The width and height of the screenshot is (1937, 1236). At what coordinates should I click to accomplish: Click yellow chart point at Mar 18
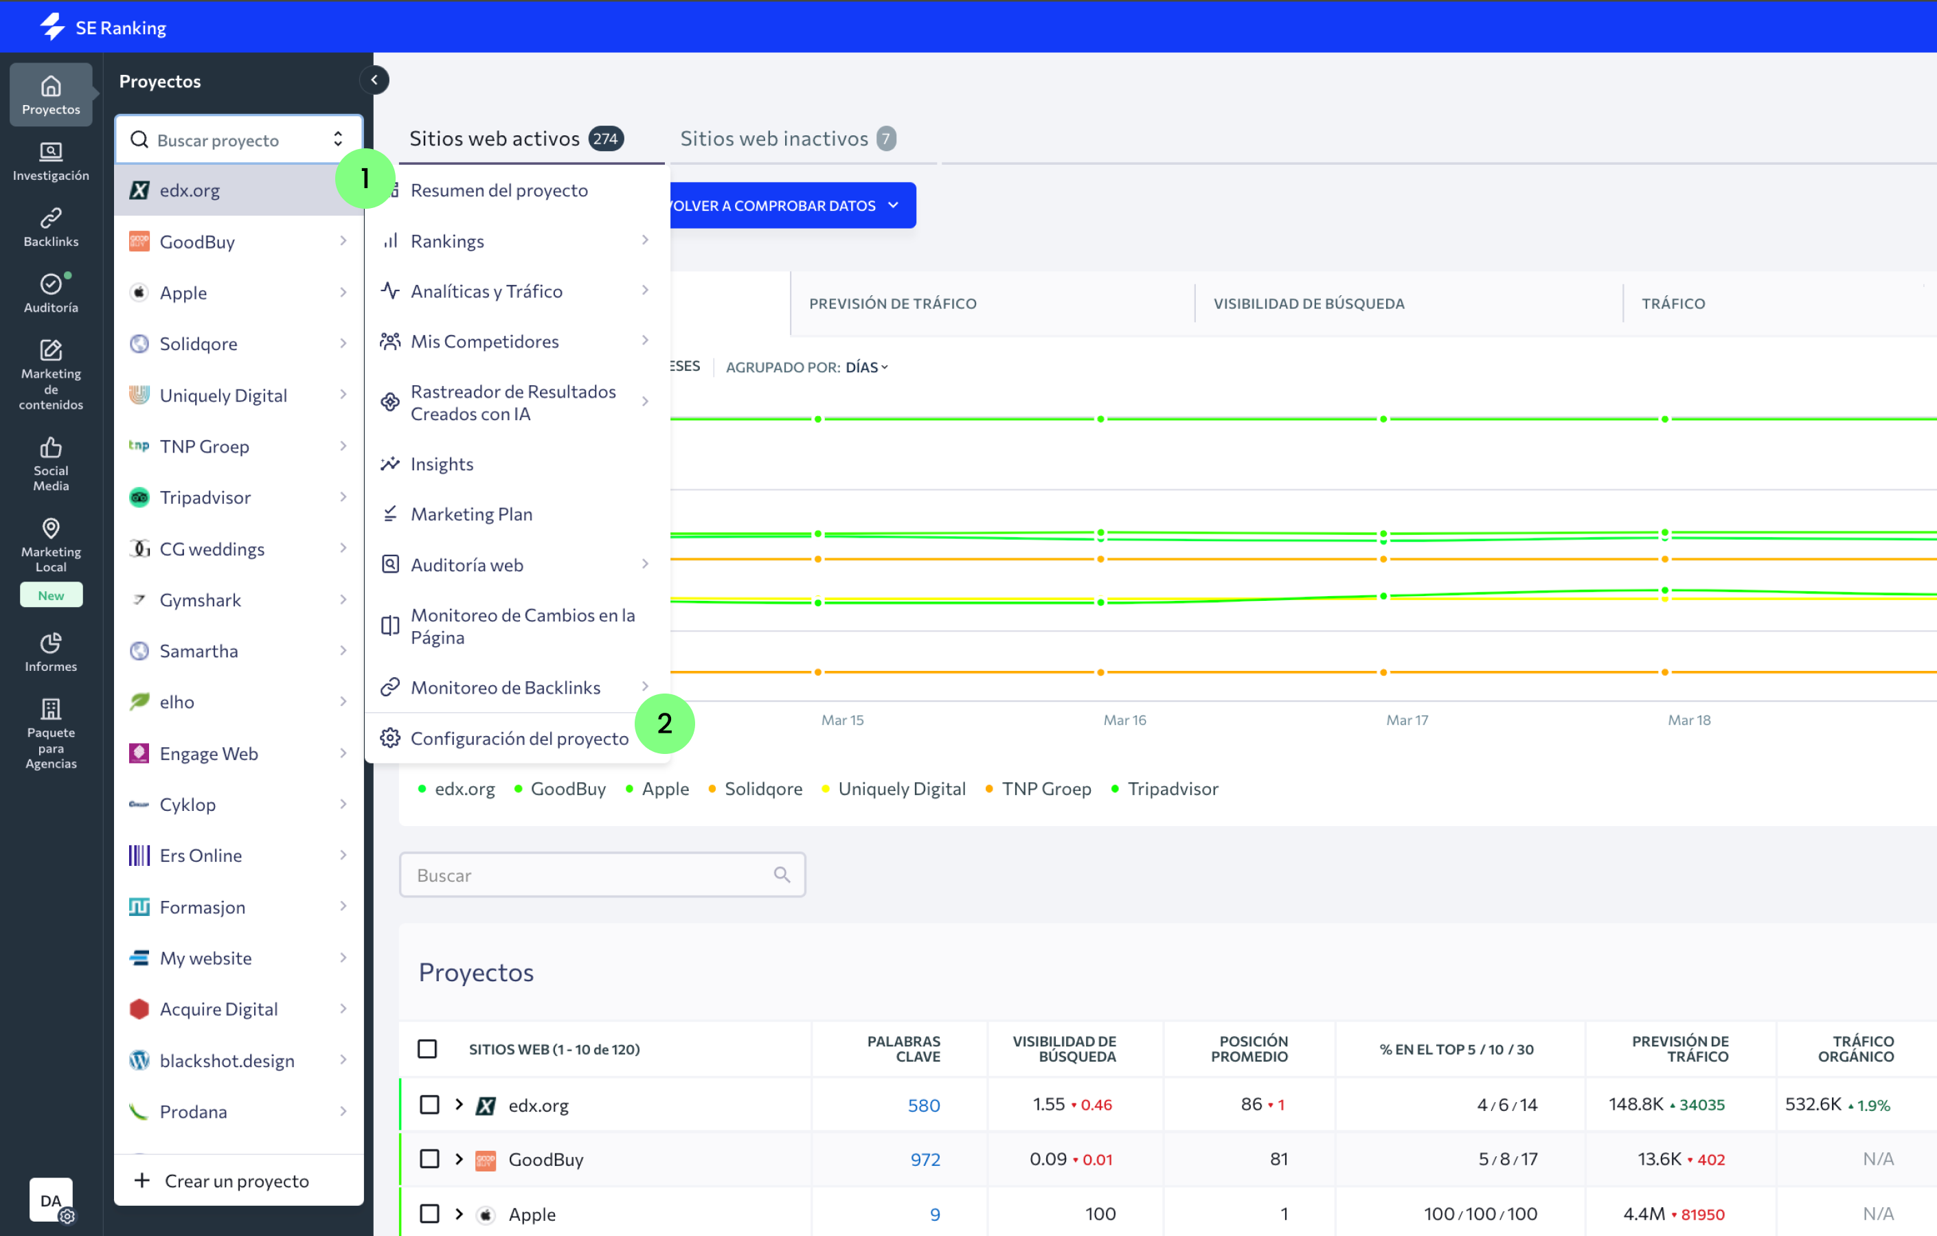[1665, 598]
